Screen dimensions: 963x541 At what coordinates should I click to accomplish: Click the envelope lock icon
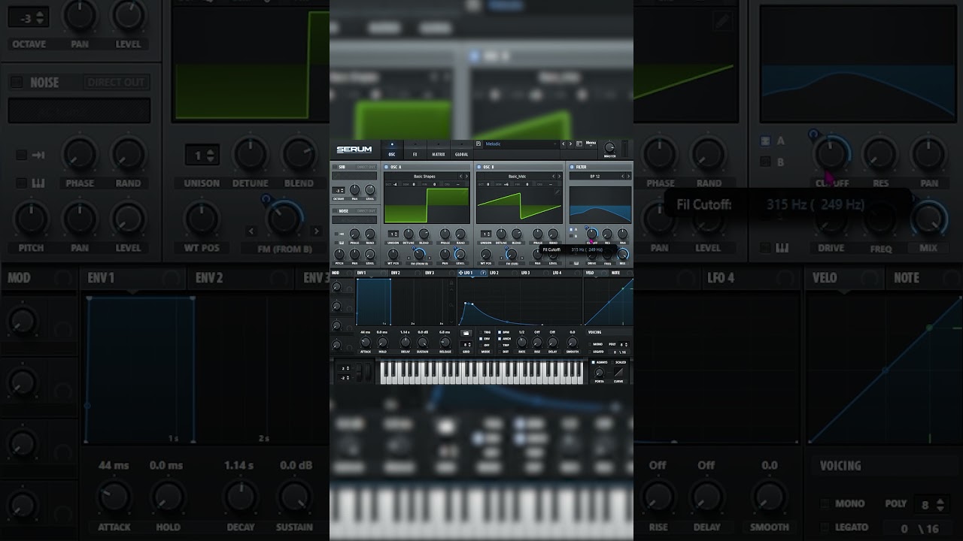451,283
